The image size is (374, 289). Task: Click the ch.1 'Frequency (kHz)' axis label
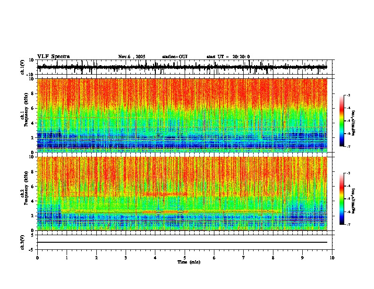click(x=26, y=110)
